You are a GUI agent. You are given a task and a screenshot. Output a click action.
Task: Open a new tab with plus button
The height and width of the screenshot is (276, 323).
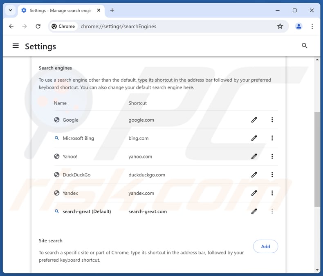coord(112,10)
